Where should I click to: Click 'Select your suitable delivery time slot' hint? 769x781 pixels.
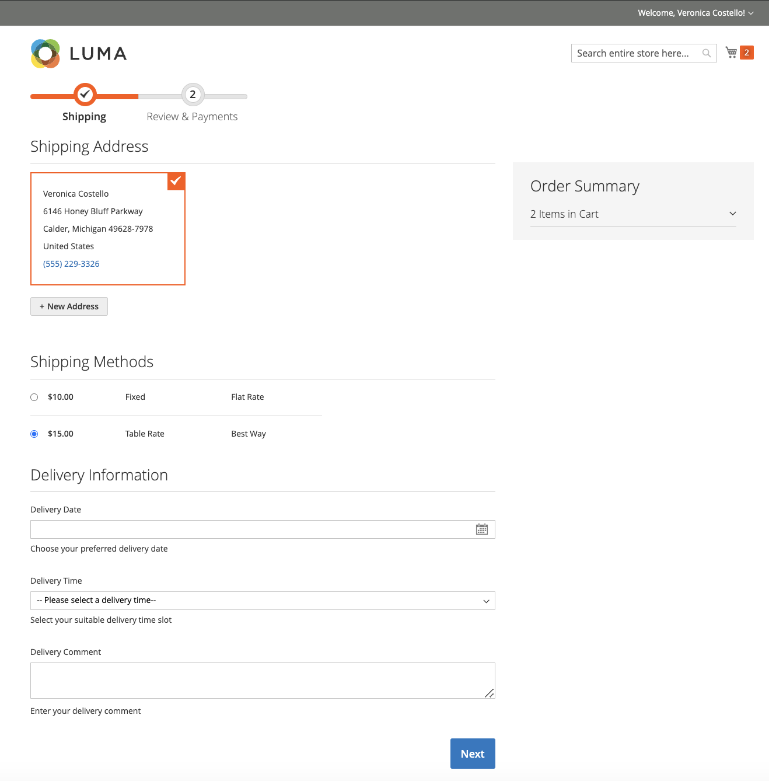click(x=101, y=620)
